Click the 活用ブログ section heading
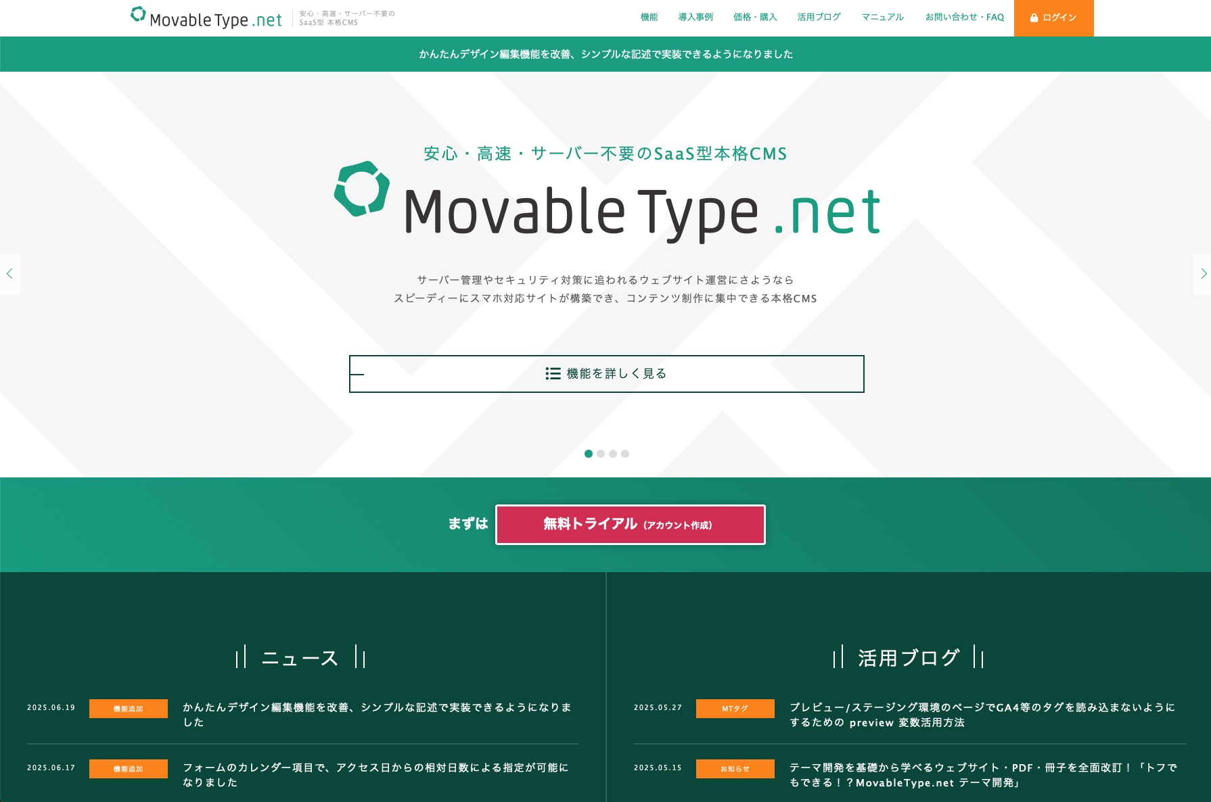 coord(909,658)
